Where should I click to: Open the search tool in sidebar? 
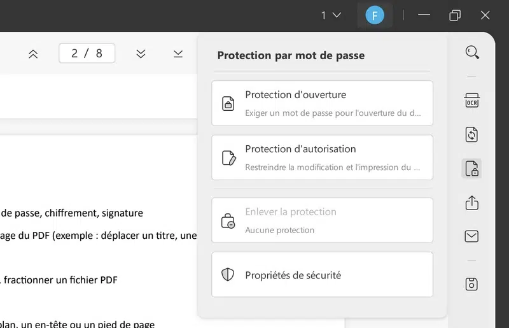tap(471, 52)
